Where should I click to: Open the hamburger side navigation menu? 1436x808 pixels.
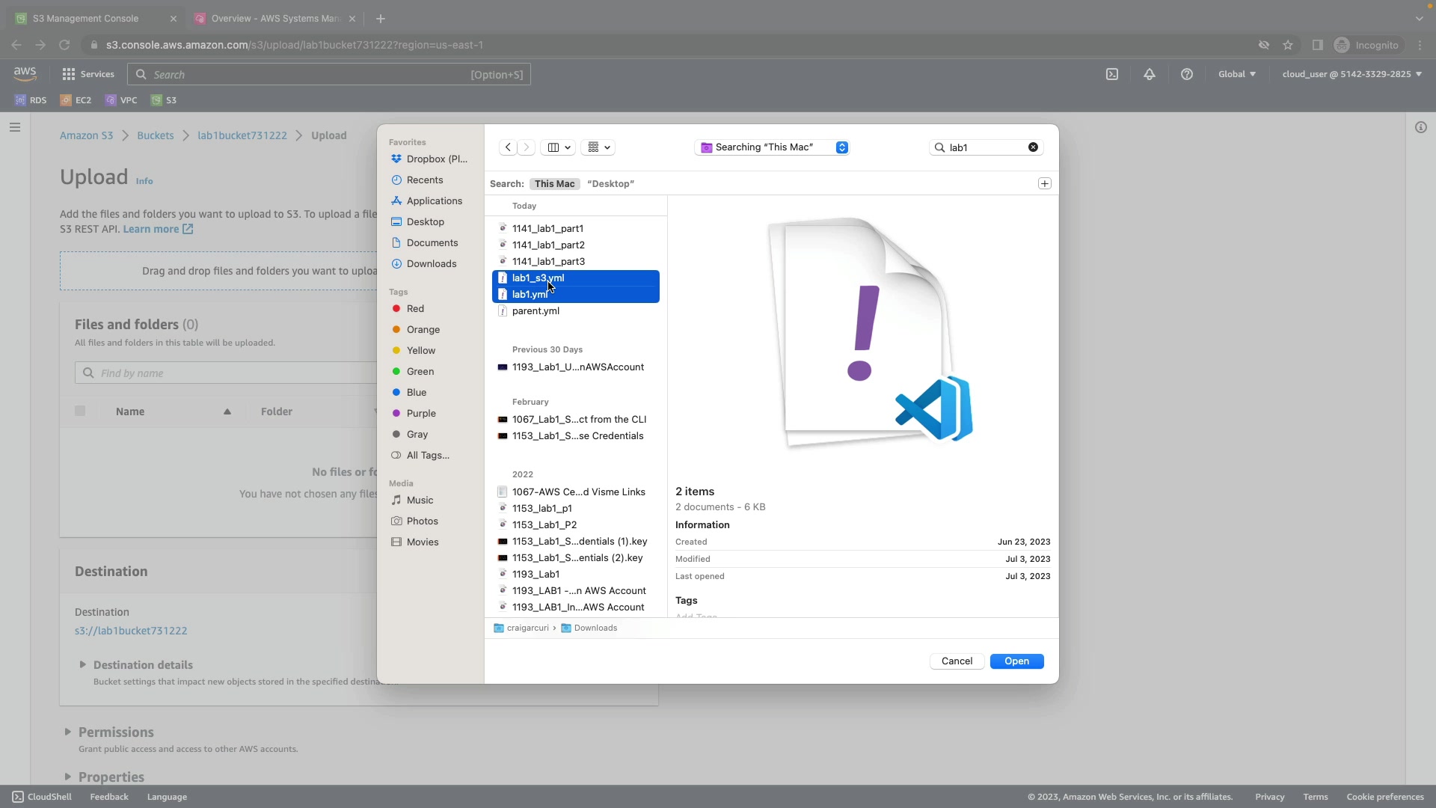(x=15, y=127)
